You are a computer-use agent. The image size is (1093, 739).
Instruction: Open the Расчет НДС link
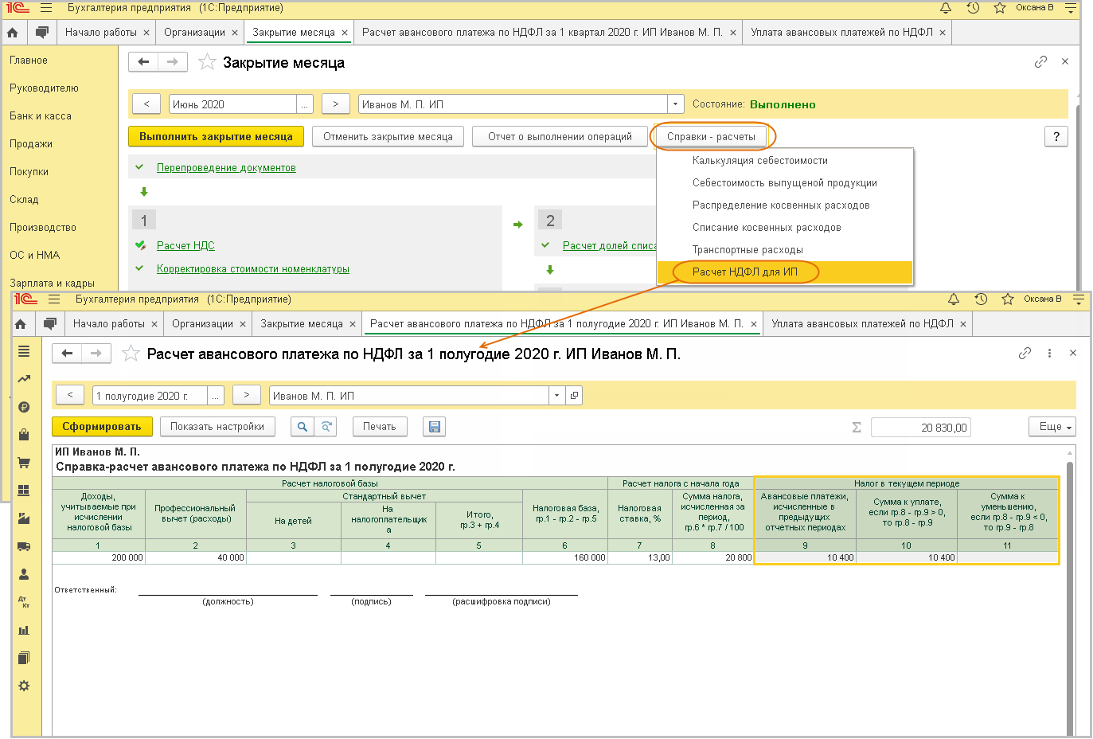[185, 246]
